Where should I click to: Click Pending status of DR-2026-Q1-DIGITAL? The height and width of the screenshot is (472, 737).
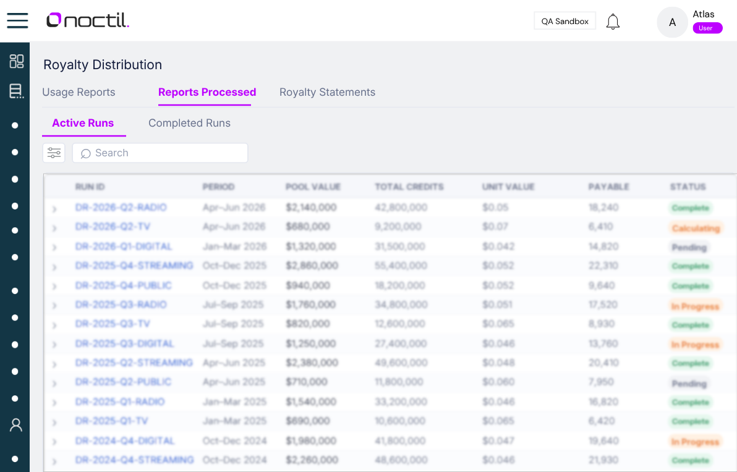tap(689, 248)
